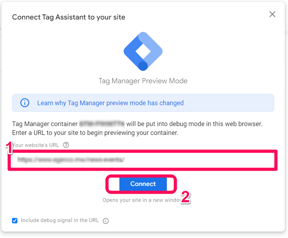
Task: Click the help icon beside Your website's URL
Action: coord(66,145)
